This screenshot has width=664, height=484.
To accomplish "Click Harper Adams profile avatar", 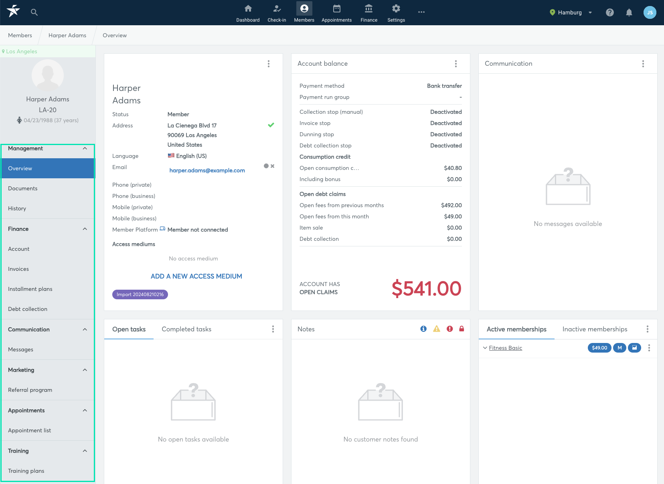I will (x=48, y=75).
